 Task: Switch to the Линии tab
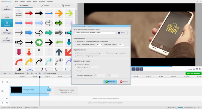point(45,6)
